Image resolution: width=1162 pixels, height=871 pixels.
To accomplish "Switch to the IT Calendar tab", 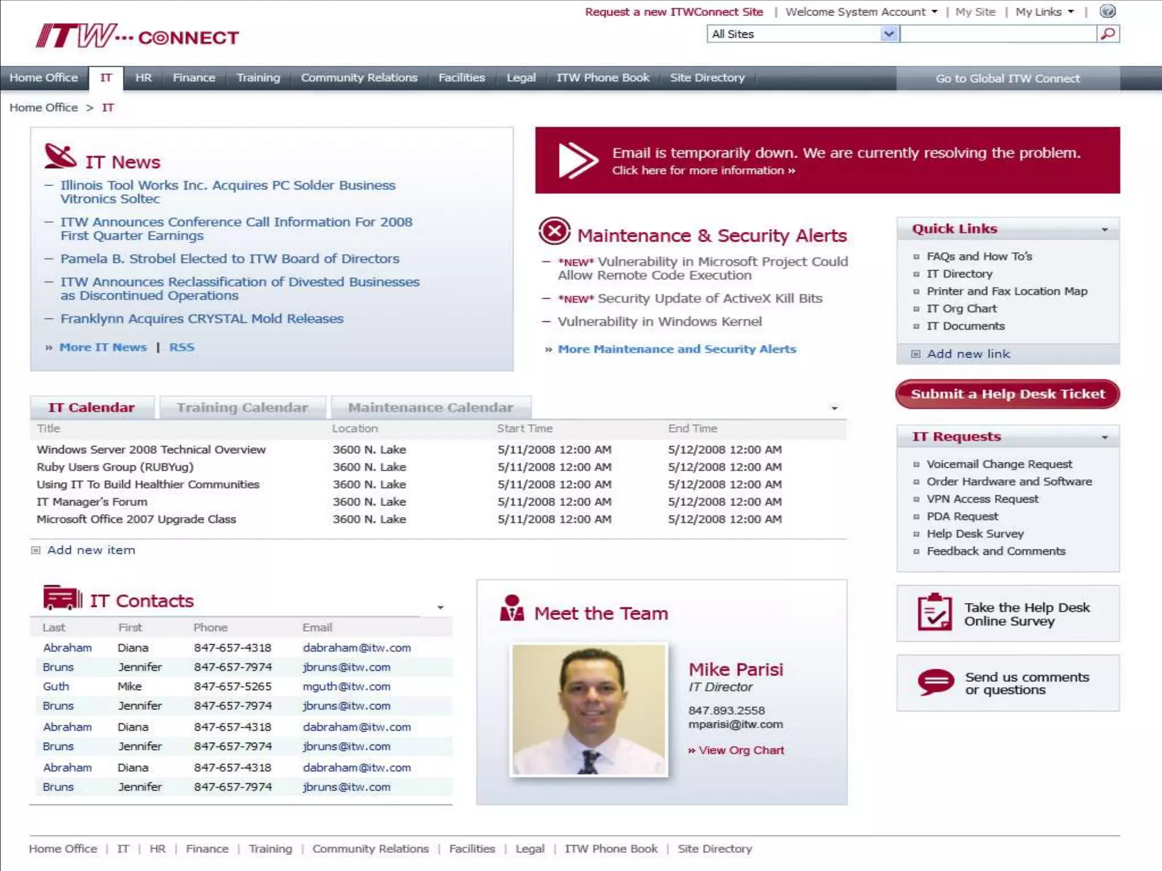I will pyautogui.click(x=92, y=408).
